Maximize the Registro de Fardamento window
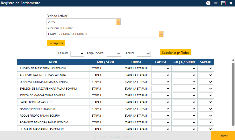This screenshot has width=235, height=140. pos(223,3)
